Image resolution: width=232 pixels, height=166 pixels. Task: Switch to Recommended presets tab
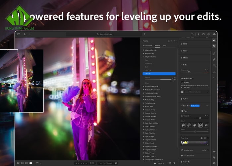[x=147, y=45]
